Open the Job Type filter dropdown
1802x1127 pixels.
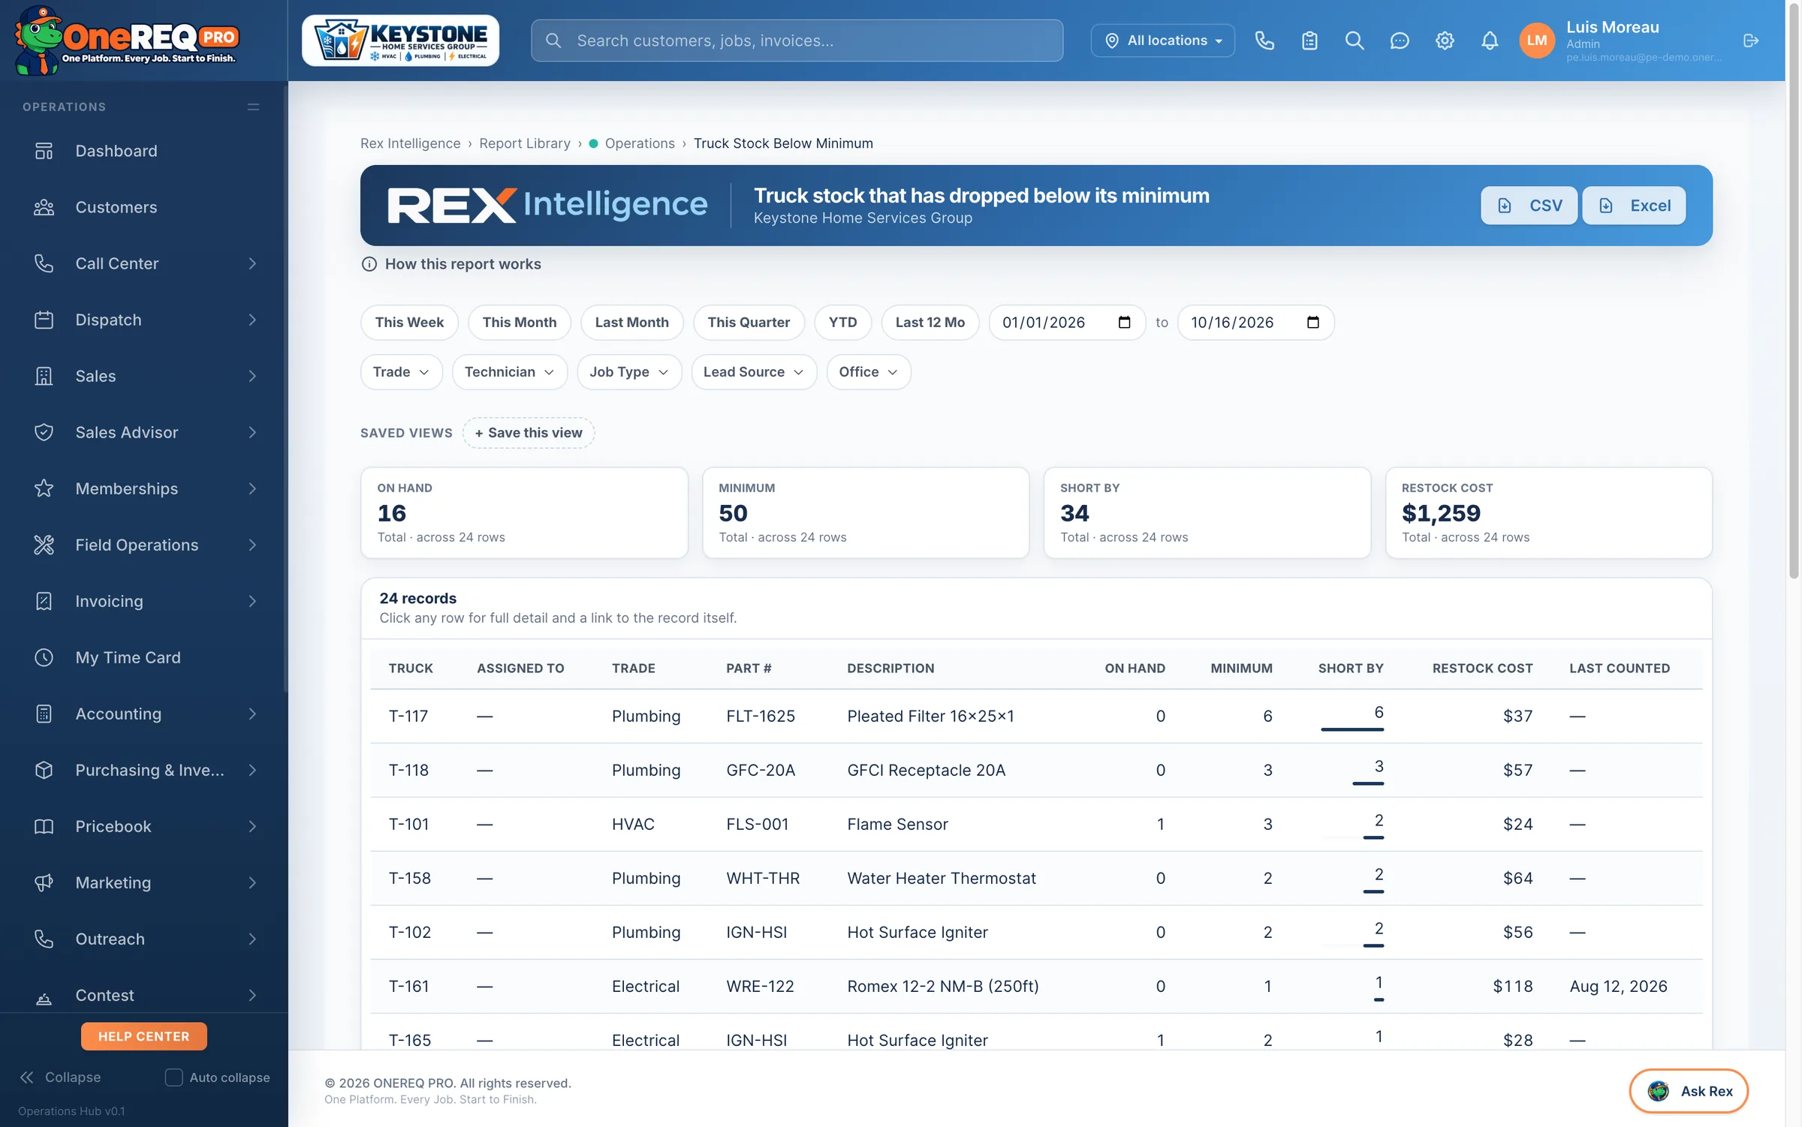(x=629, y=371)
